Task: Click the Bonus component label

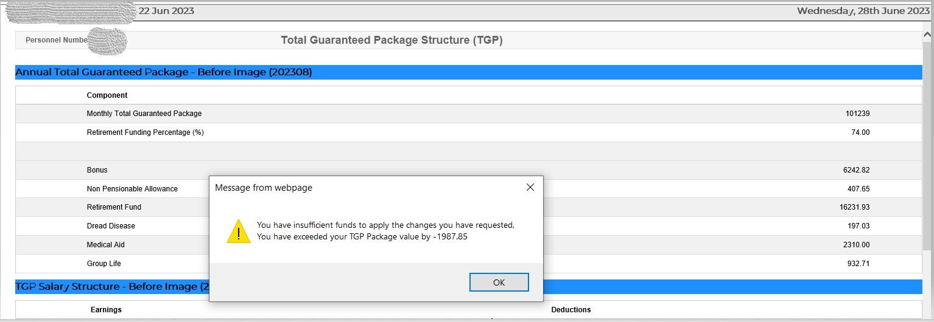Action: pyautogui.click(x=97, y=170)
